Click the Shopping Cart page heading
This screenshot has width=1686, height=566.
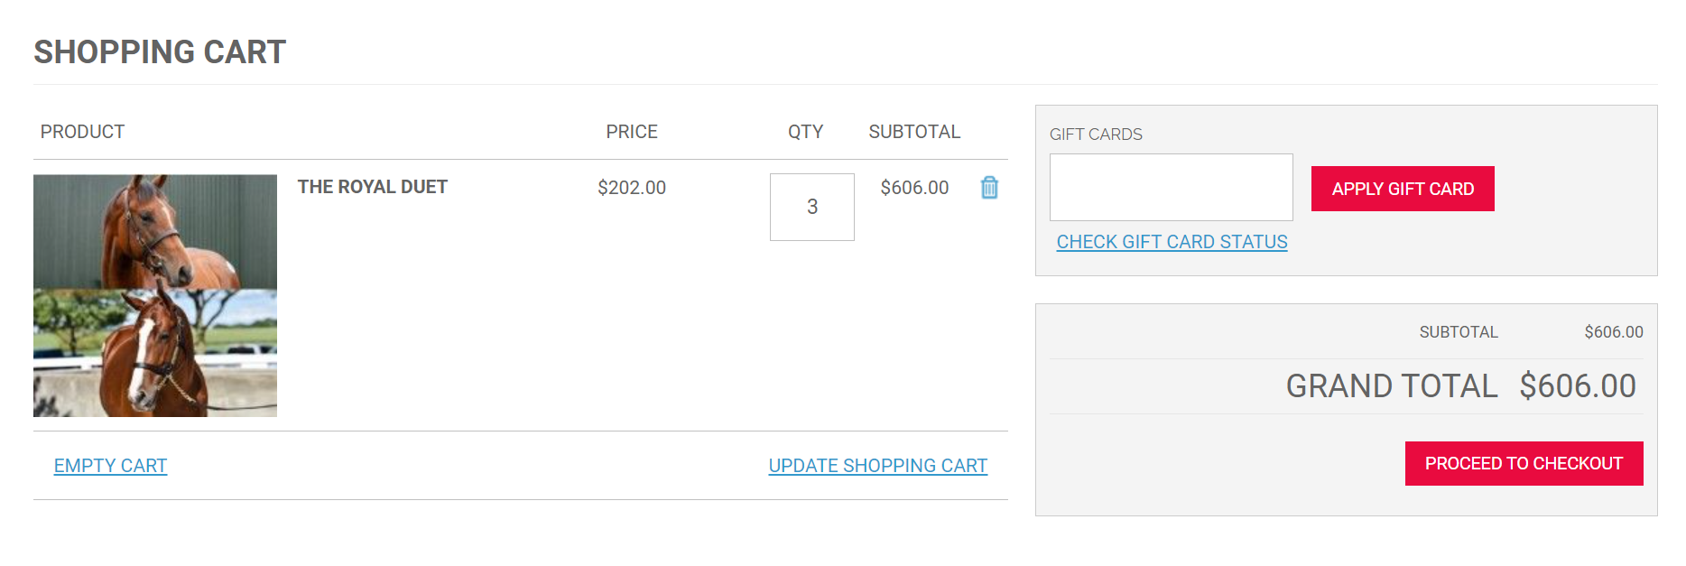pyautogui.click(x=160, y=52)
